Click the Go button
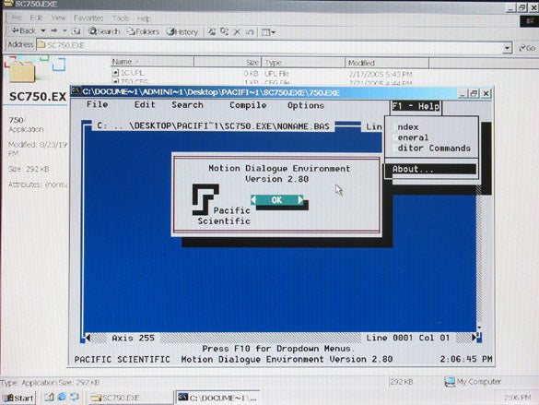 pyautogui.click(x=527, y=48)
